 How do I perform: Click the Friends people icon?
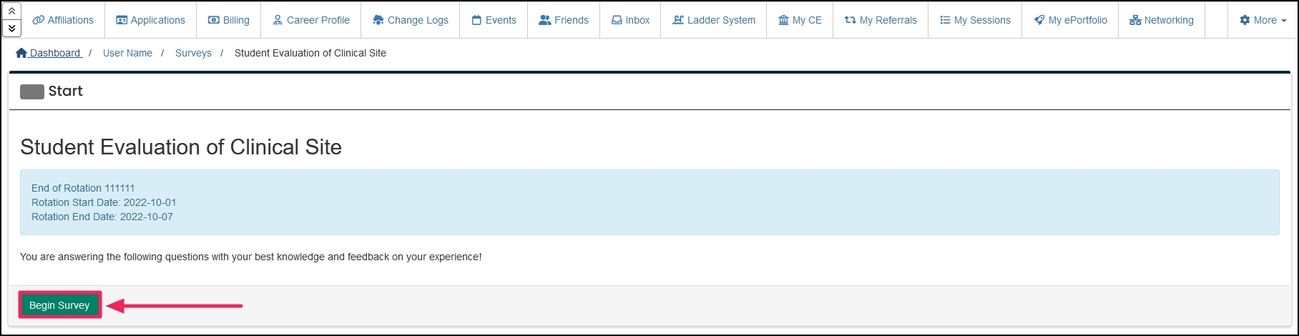tap(545, 20)
